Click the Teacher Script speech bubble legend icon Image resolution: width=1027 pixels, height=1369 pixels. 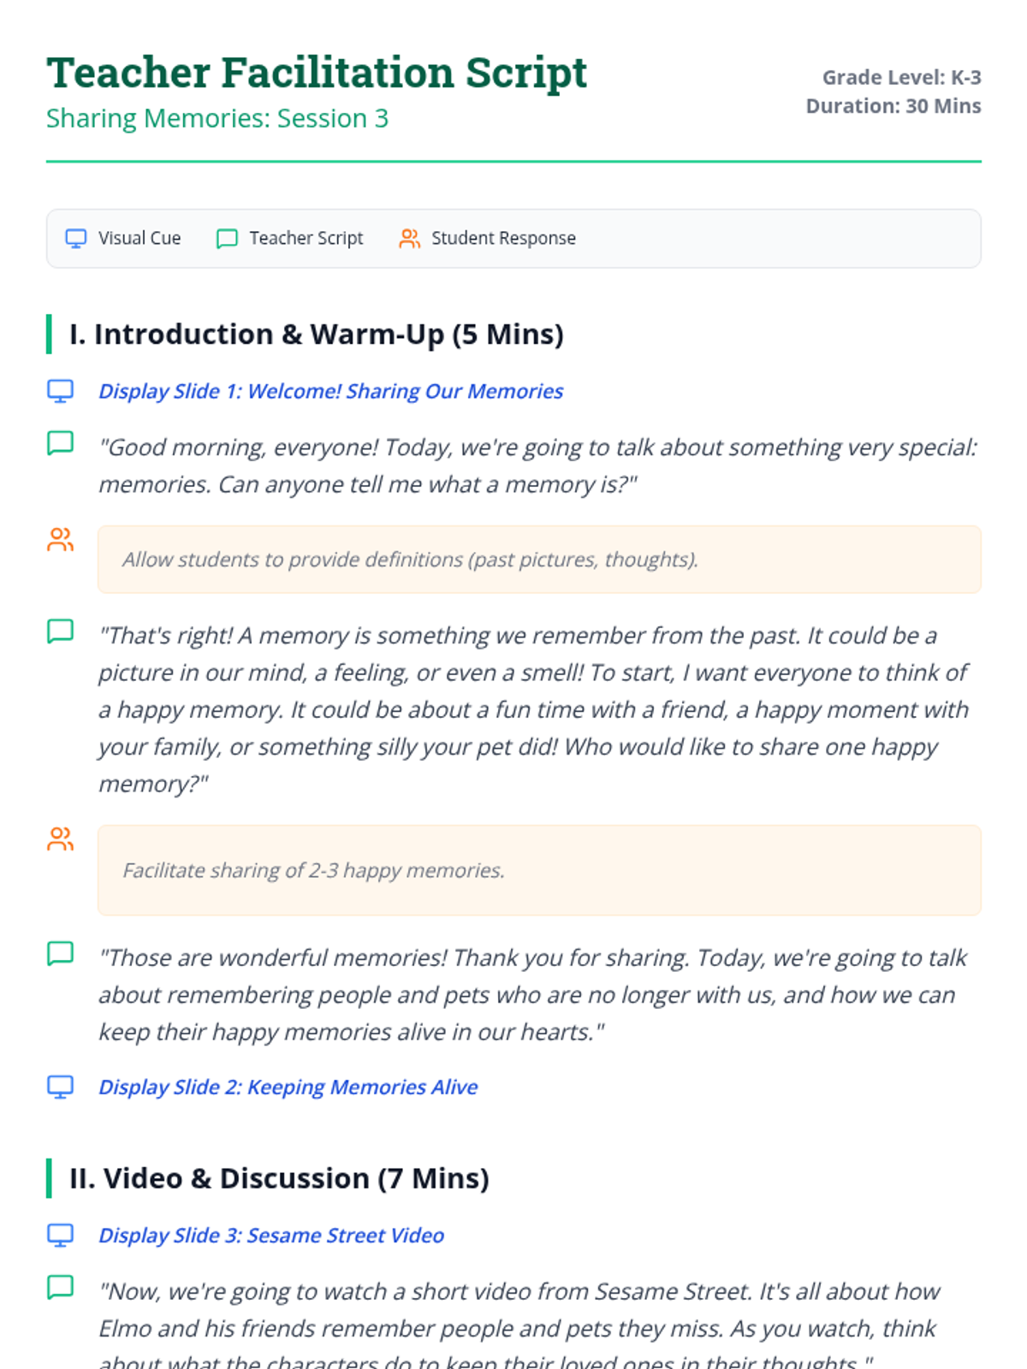227,239
